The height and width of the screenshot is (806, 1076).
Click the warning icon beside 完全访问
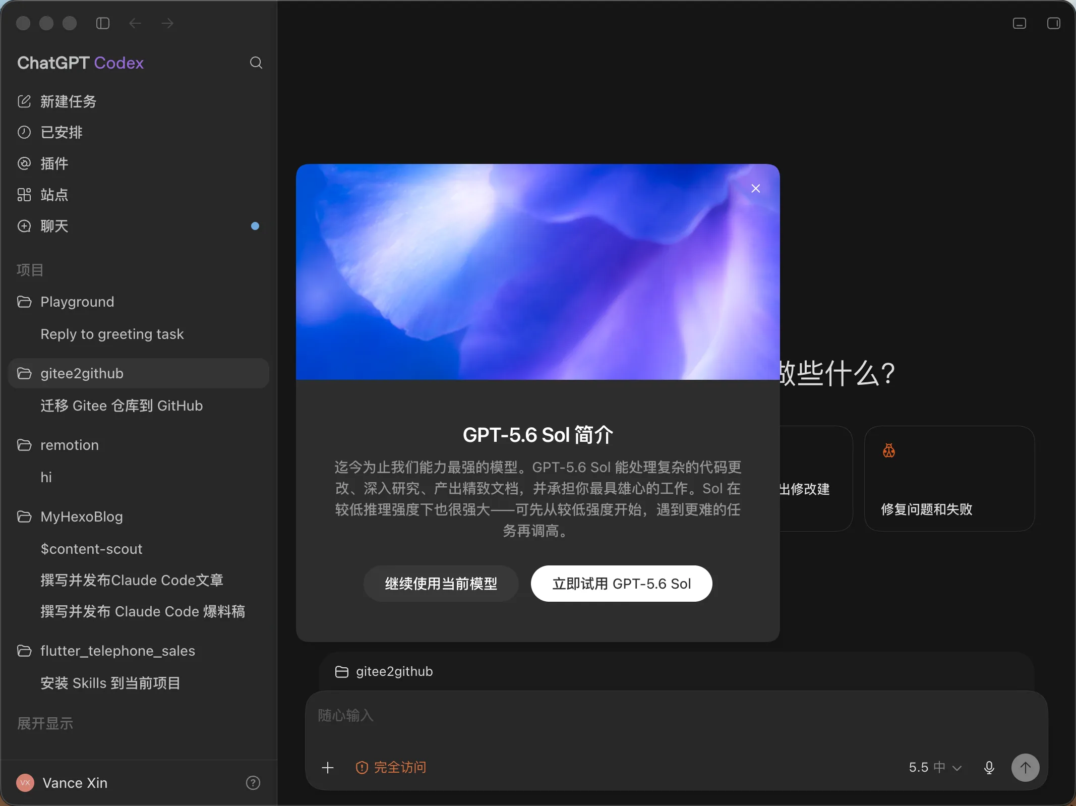click(x=362, y=768)
